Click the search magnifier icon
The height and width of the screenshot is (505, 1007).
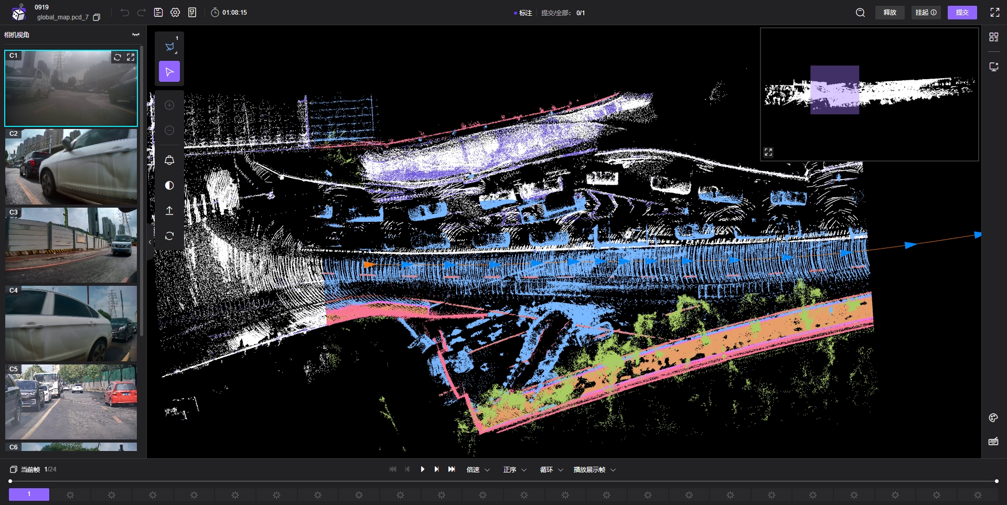click(860, 13)
